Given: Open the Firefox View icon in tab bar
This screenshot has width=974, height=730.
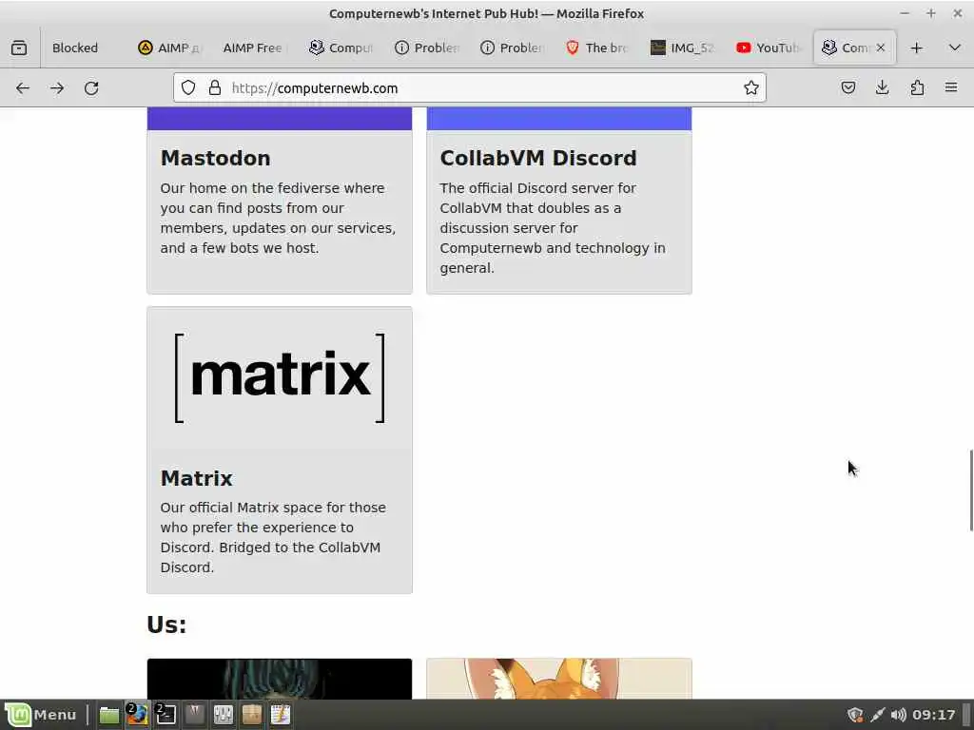Looking at the screenshot, I should pyautogui.click(x=19, y=48).
